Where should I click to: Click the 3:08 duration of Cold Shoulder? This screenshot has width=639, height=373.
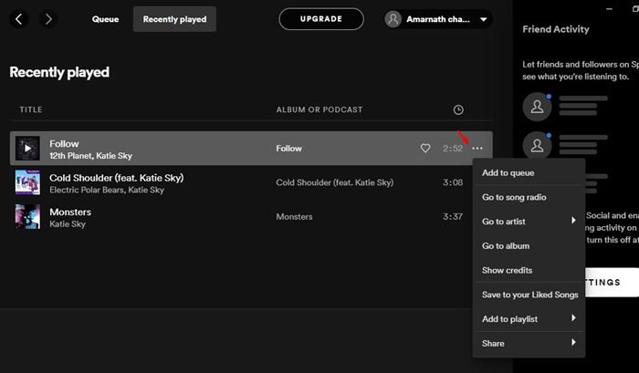pos(453,182)
